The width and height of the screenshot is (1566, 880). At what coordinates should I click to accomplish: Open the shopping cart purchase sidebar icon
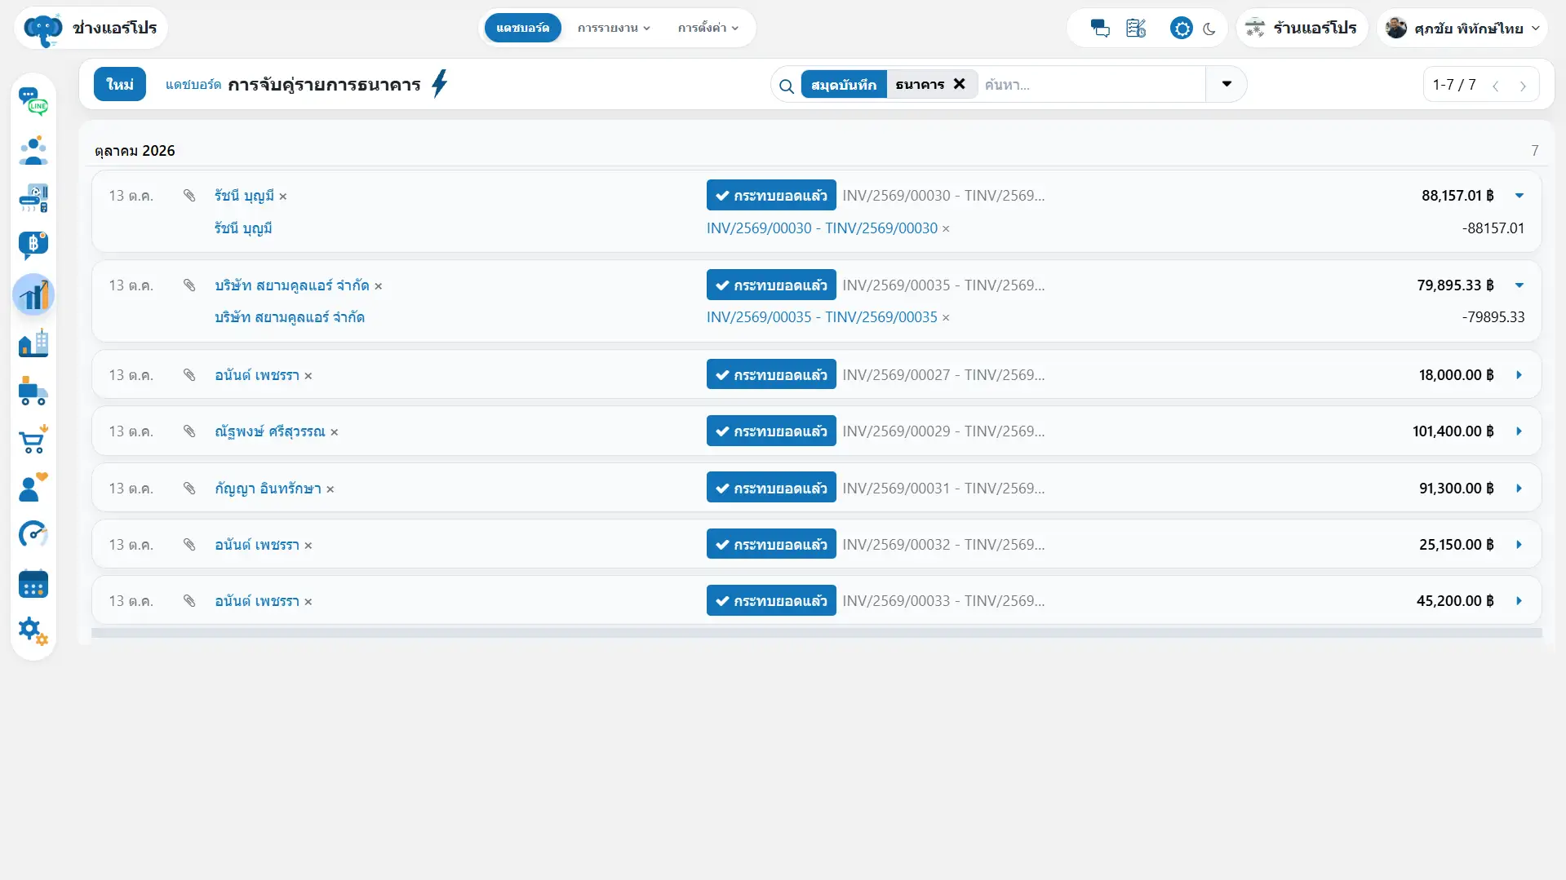33,440
